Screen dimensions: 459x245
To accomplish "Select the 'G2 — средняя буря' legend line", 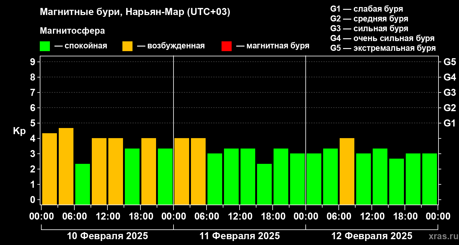I will point(369,19).
